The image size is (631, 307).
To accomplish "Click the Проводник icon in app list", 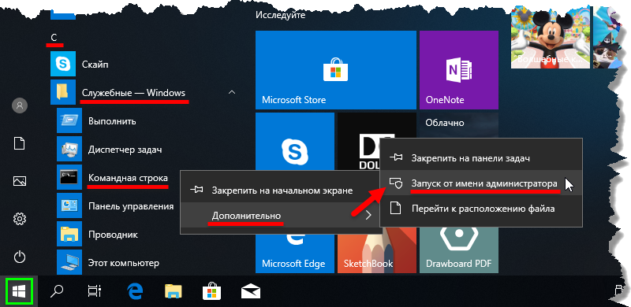I will tap(69, 234).
